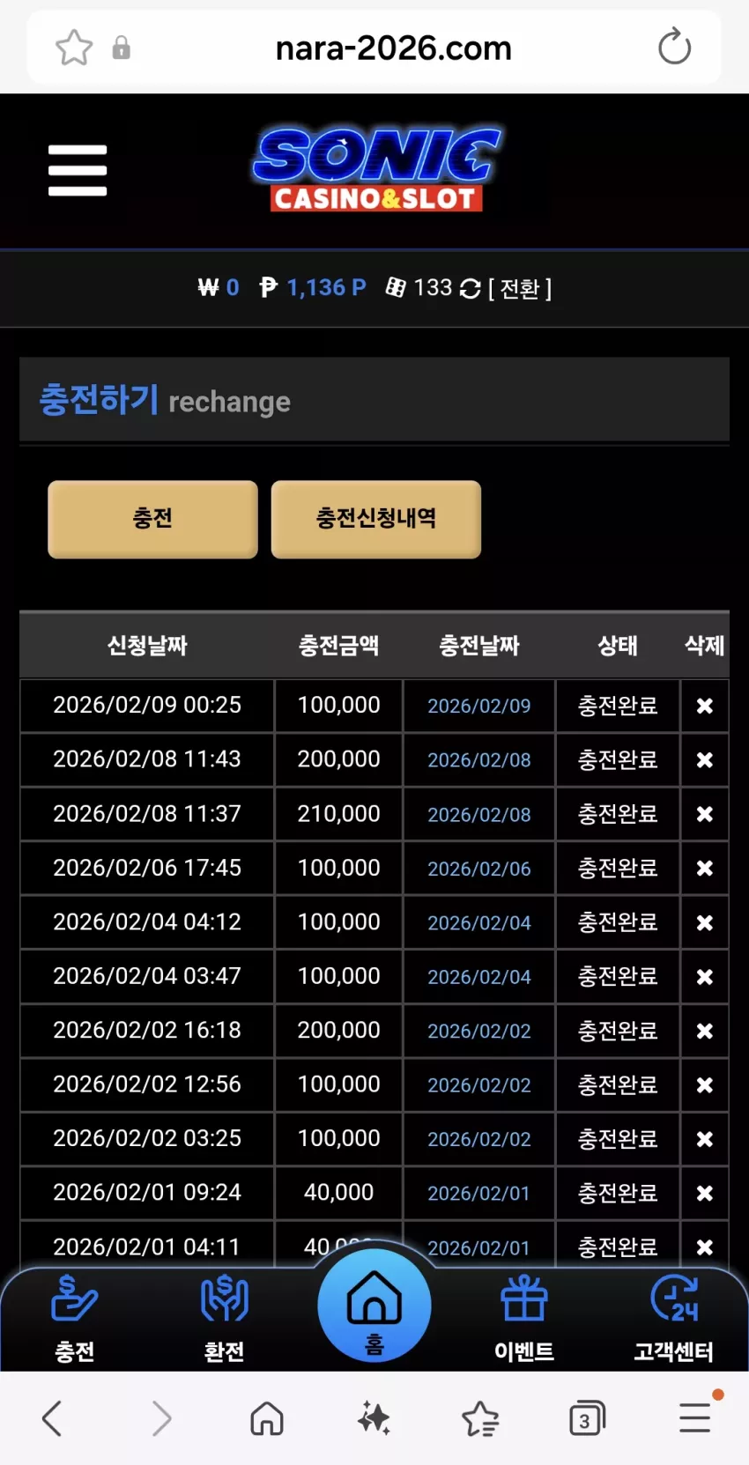Go to 홈 via the center circle button
Image resolution: width=749 pixels, height=1465 pixels.
coord(374,1306)
